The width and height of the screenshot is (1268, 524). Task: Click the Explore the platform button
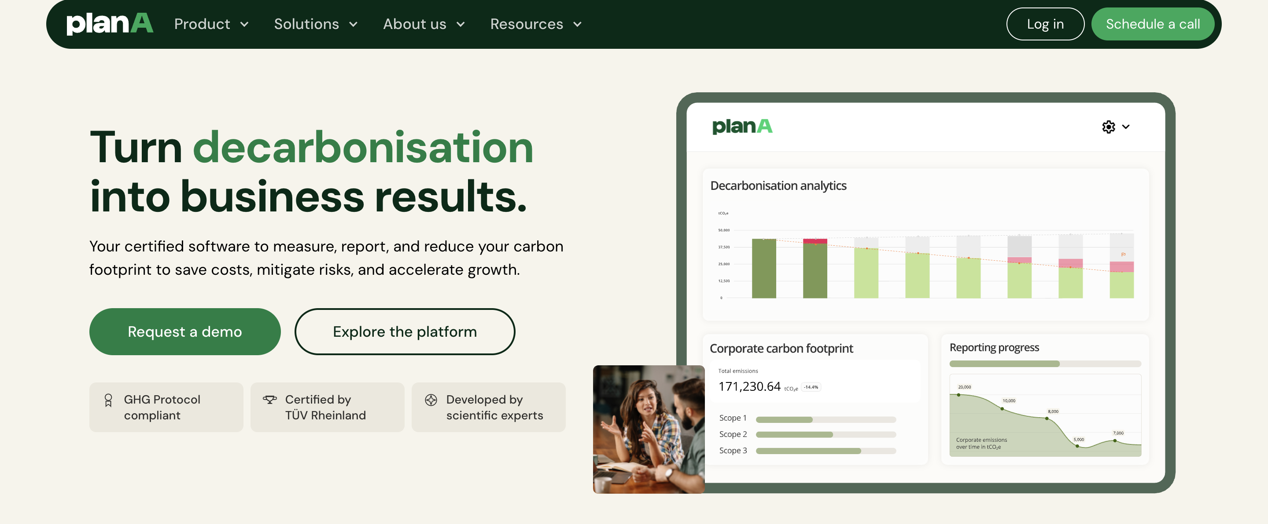coord(405,331)
